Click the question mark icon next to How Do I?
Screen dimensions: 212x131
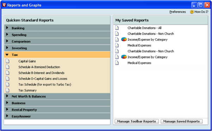pyautogui.click(x=192, y=12)
